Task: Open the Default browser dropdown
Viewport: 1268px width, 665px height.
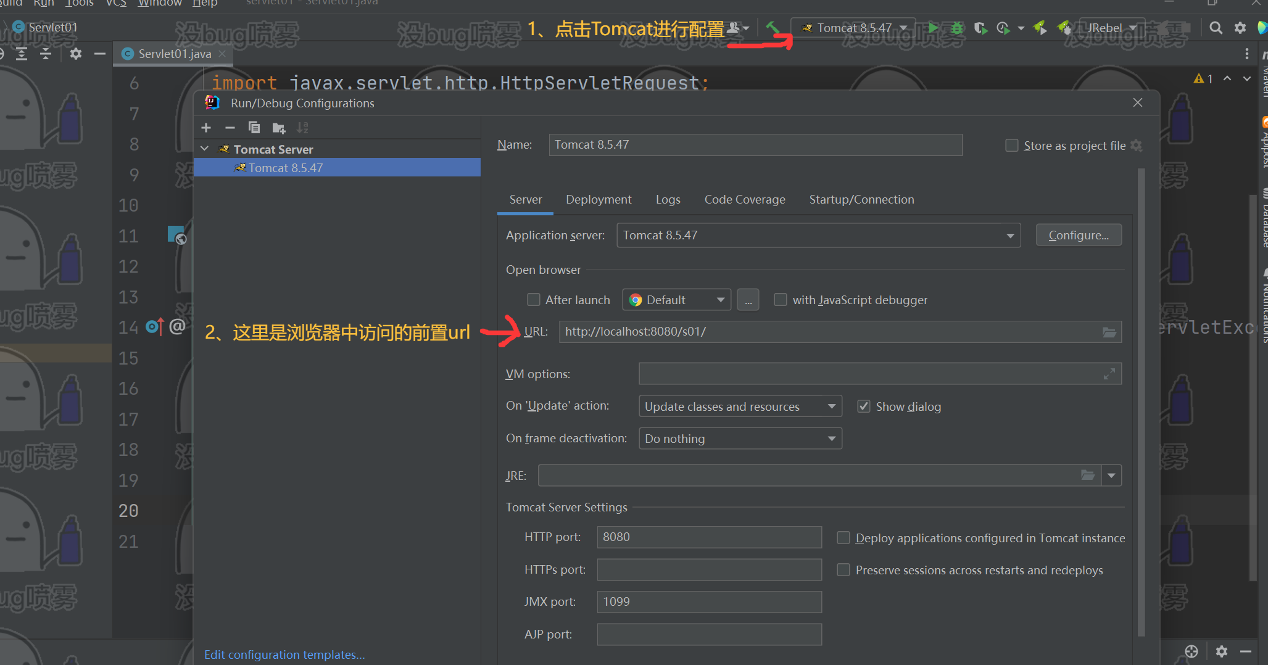Action: (676, 300)
